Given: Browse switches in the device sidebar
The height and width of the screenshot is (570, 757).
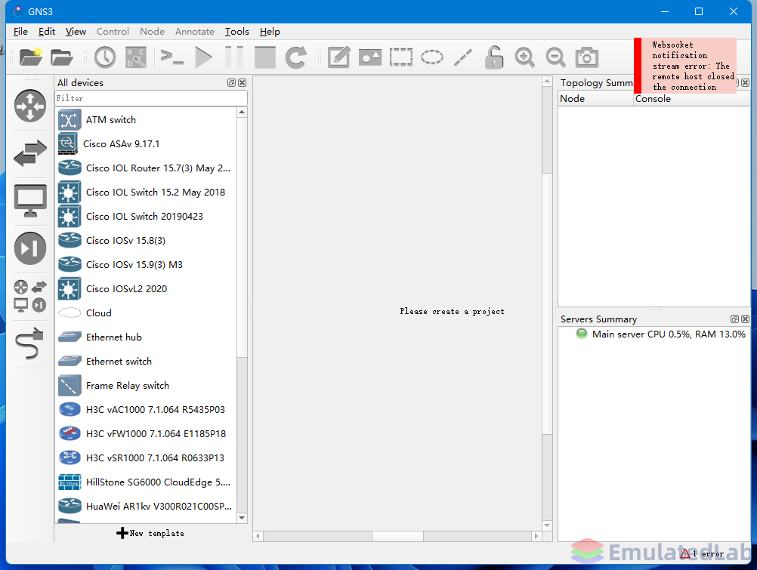Looking at the screenshot, I should [30, 153].
